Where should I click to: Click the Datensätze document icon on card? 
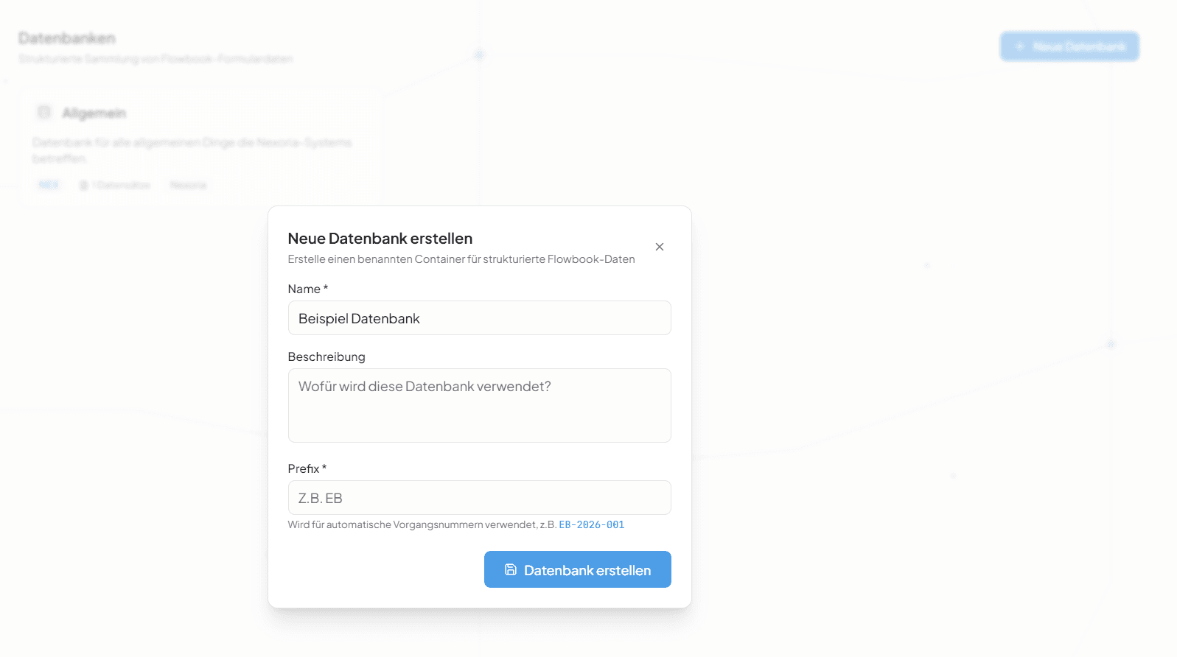(84, 185)
